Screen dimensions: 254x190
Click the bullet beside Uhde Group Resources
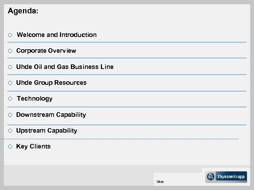pyautogui.click(x=11, y=83)
